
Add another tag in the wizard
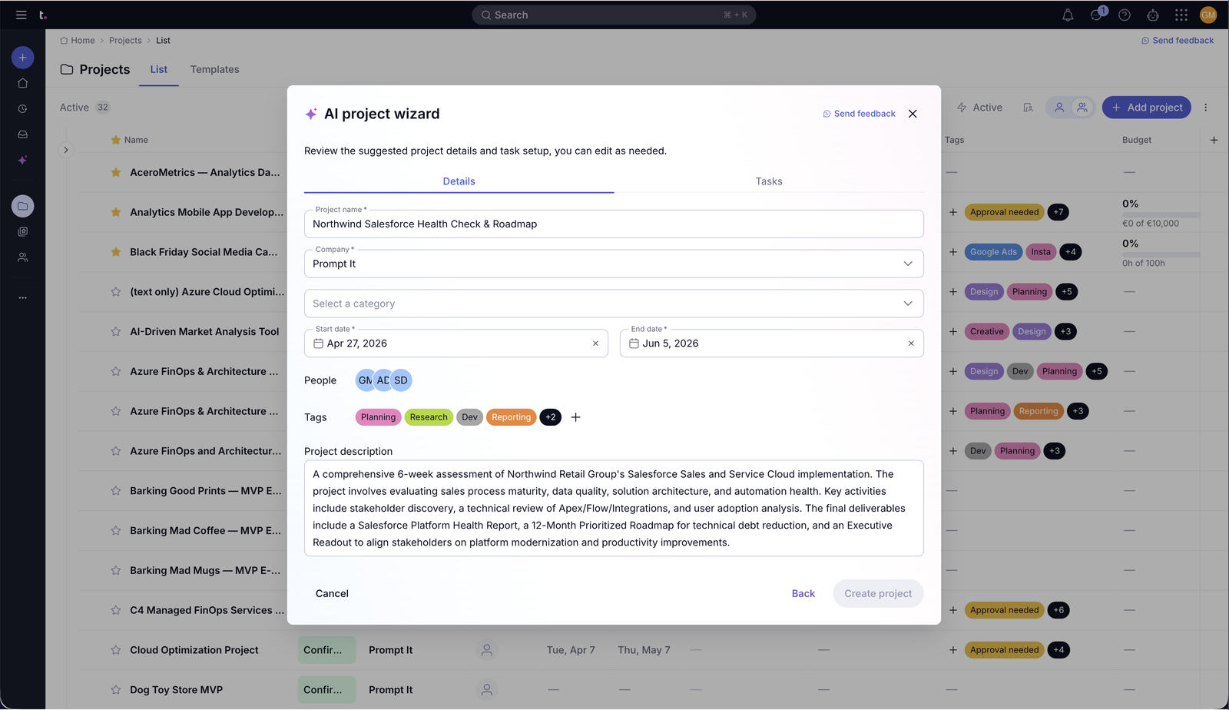pos(575,417)
